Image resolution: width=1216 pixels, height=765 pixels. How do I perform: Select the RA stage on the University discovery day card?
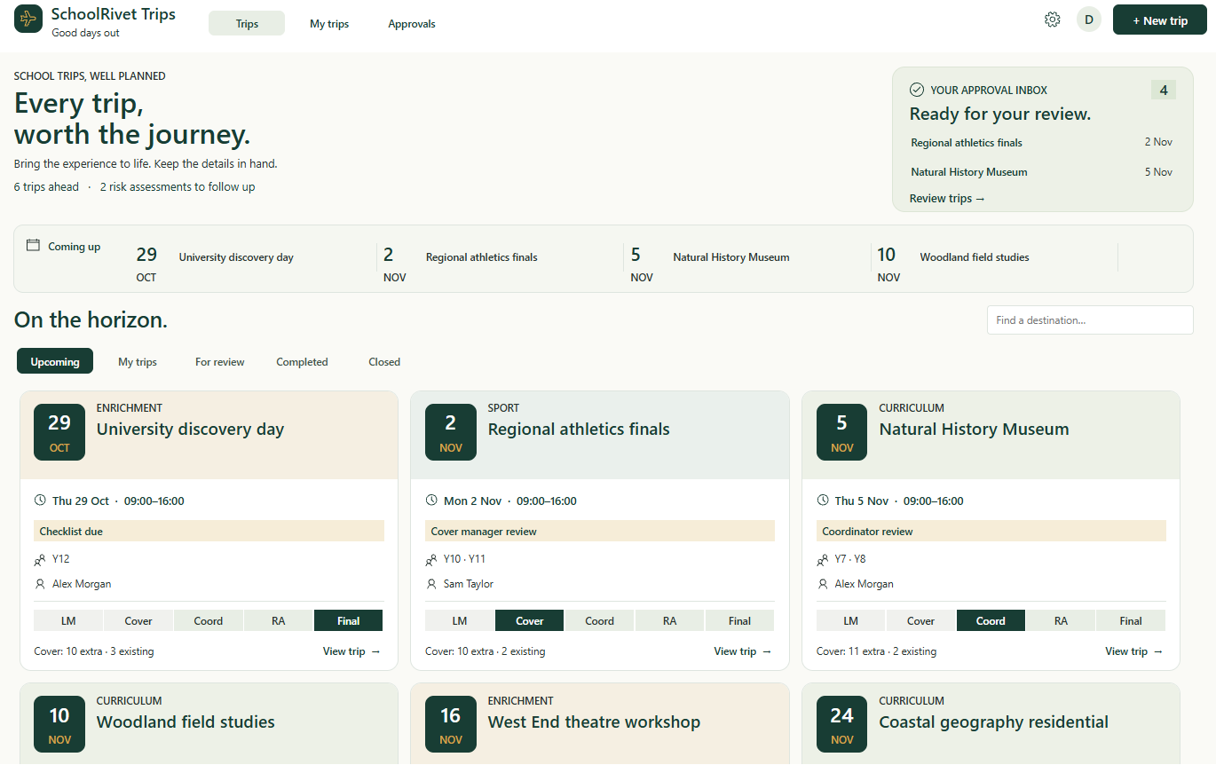tap(279, 620)
